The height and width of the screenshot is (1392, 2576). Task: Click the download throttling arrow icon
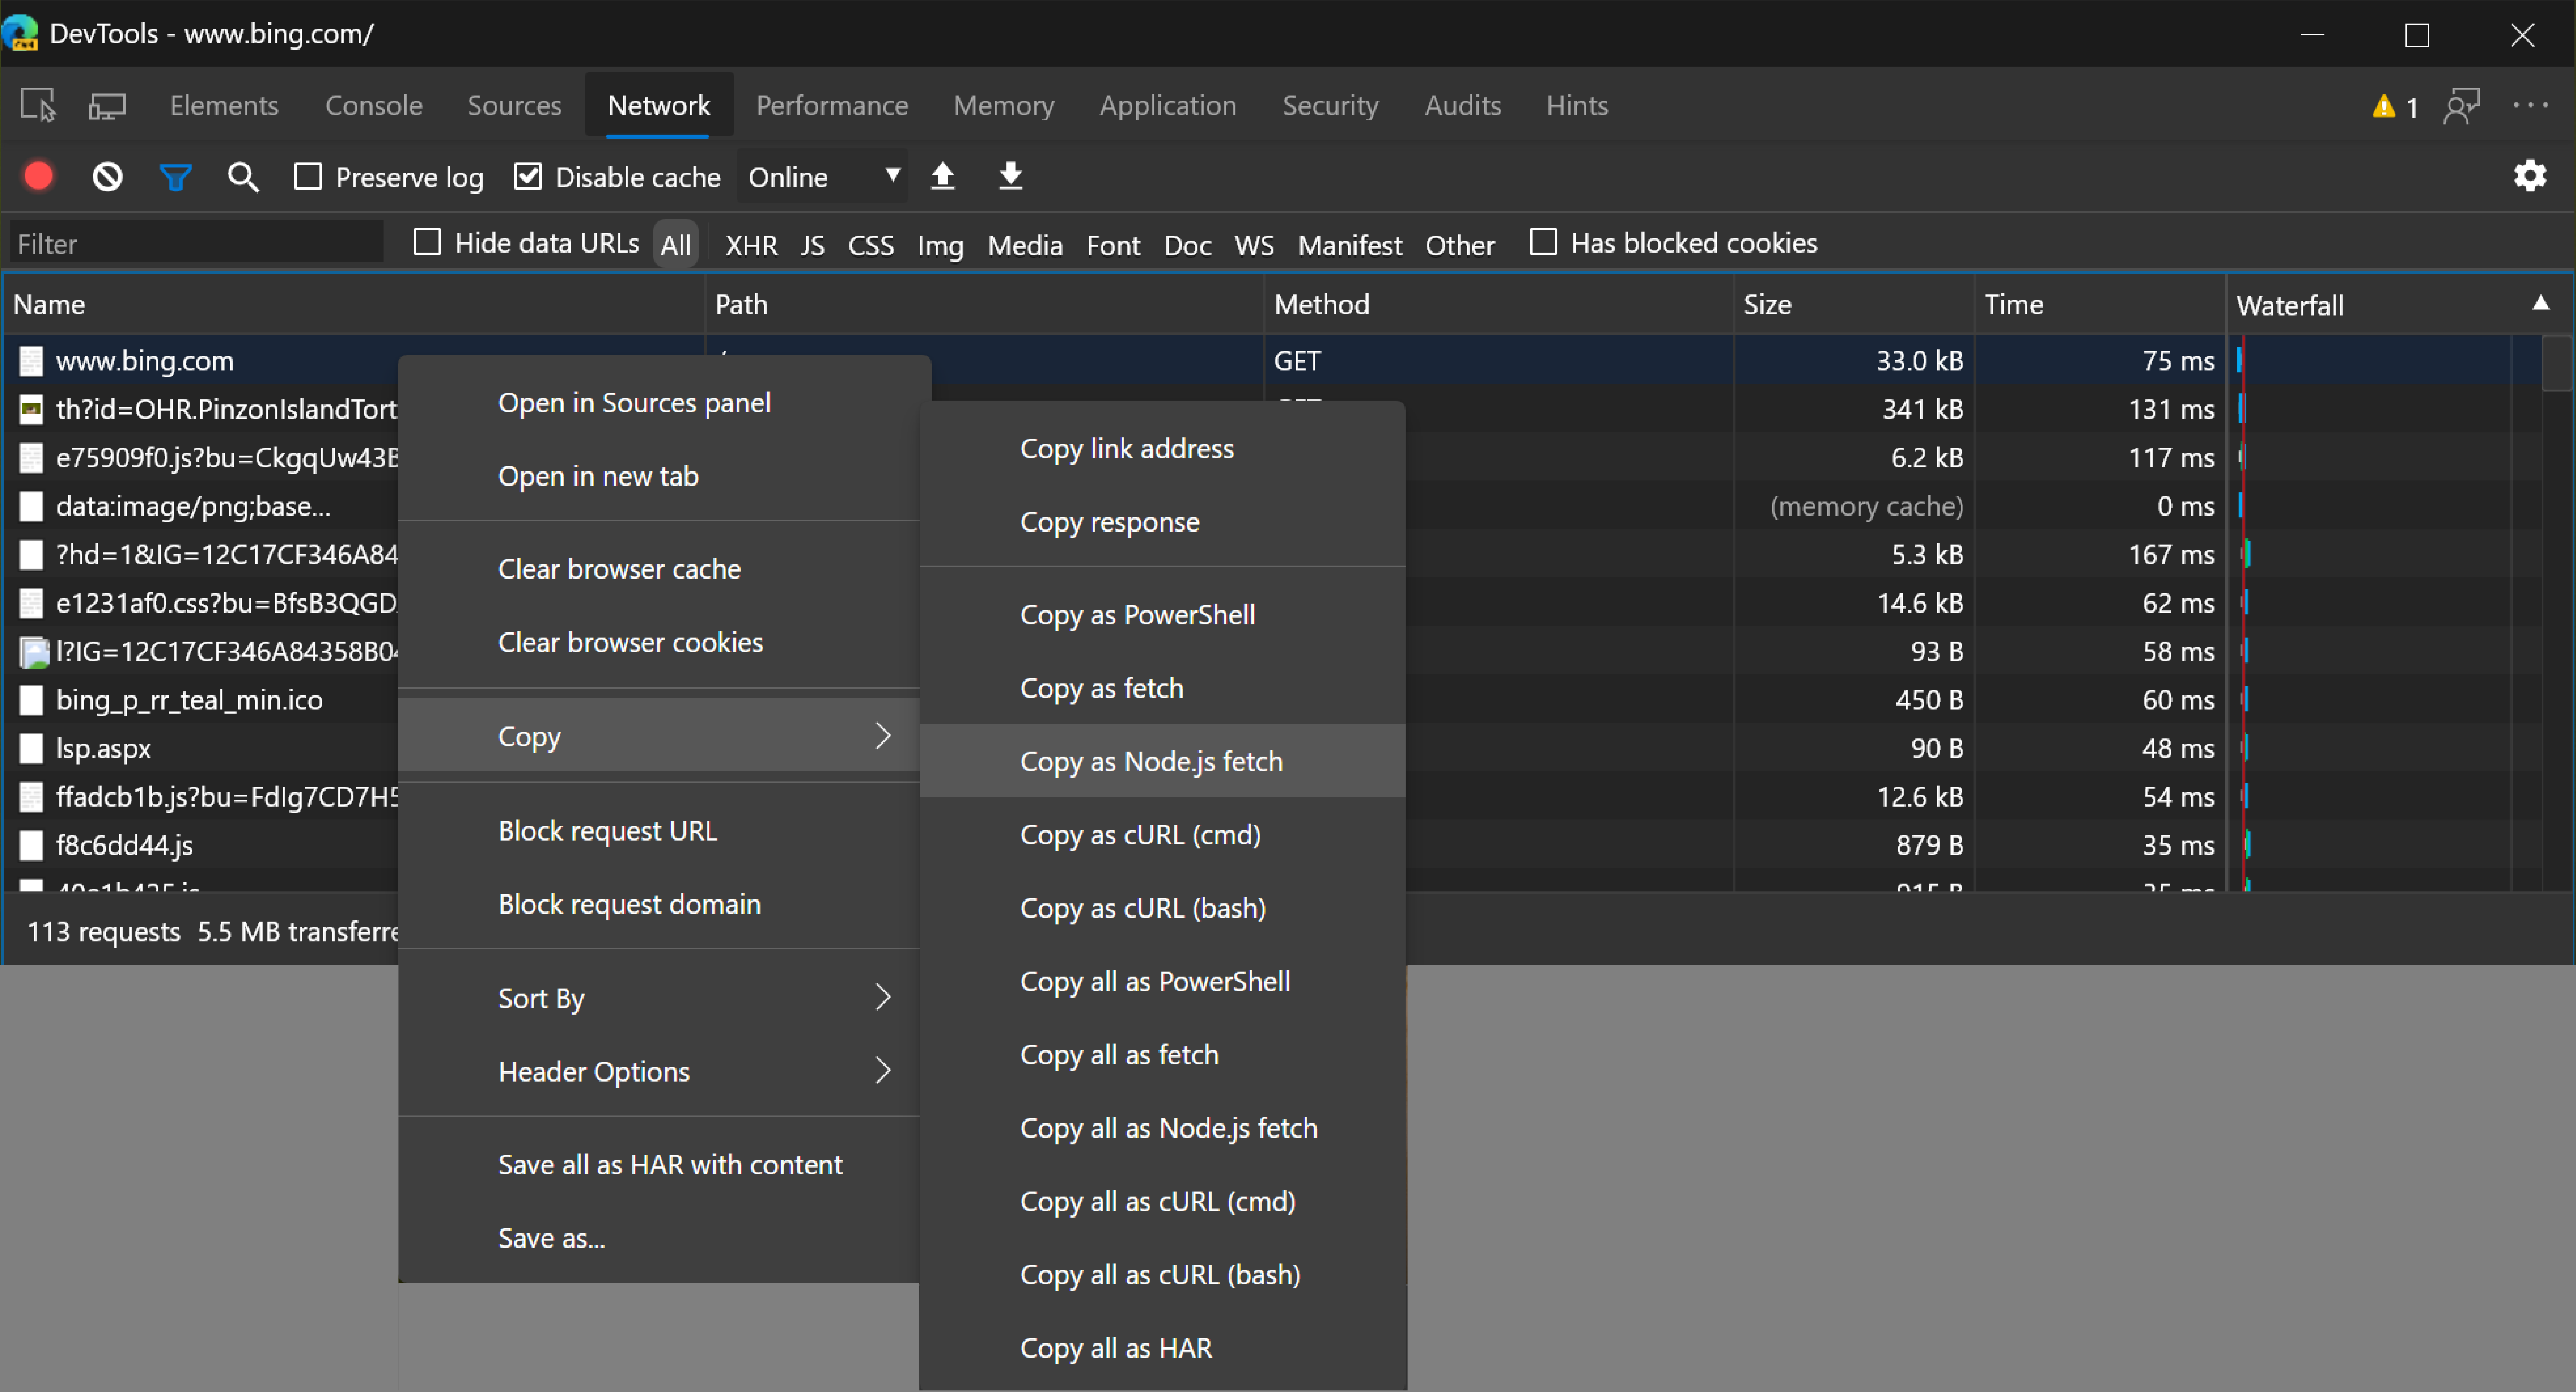point(1012,177)
